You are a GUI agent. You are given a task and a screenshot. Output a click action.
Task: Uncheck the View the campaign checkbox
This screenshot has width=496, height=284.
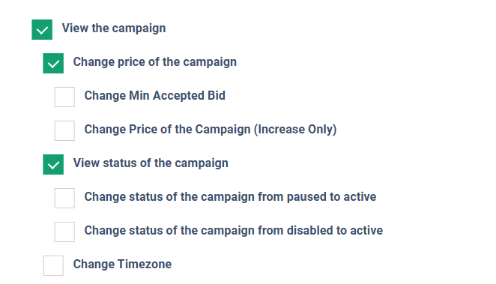42,29
